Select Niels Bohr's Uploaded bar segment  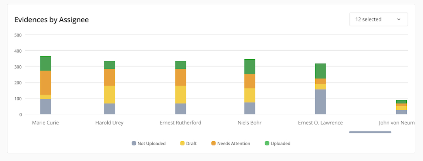point(249,67)
